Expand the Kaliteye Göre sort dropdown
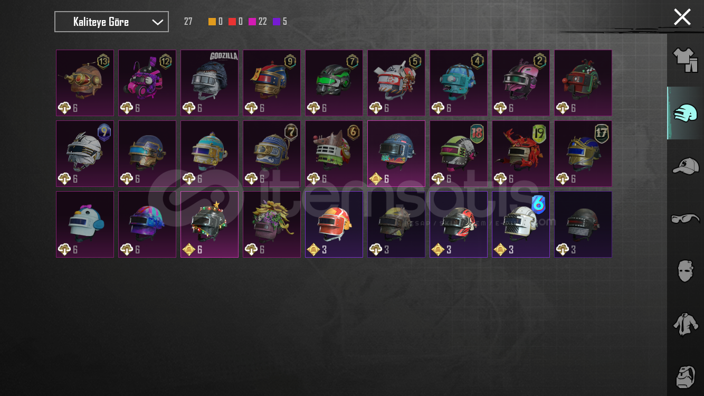The height and width of the screenshot is (396, 704). (x=111, y=22)
